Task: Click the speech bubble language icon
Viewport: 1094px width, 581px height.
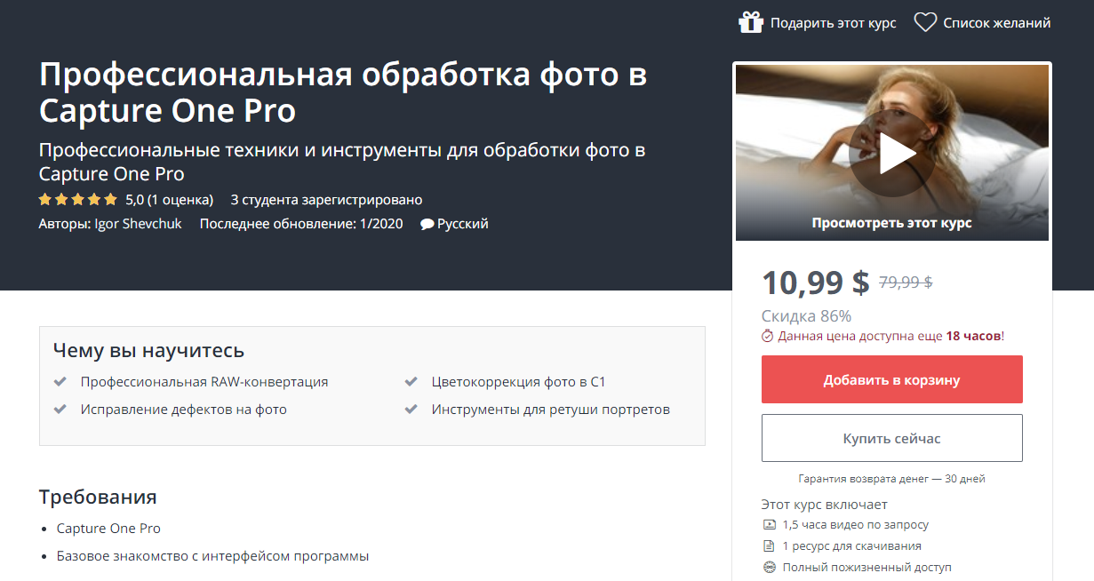Action: pos(427,224)
